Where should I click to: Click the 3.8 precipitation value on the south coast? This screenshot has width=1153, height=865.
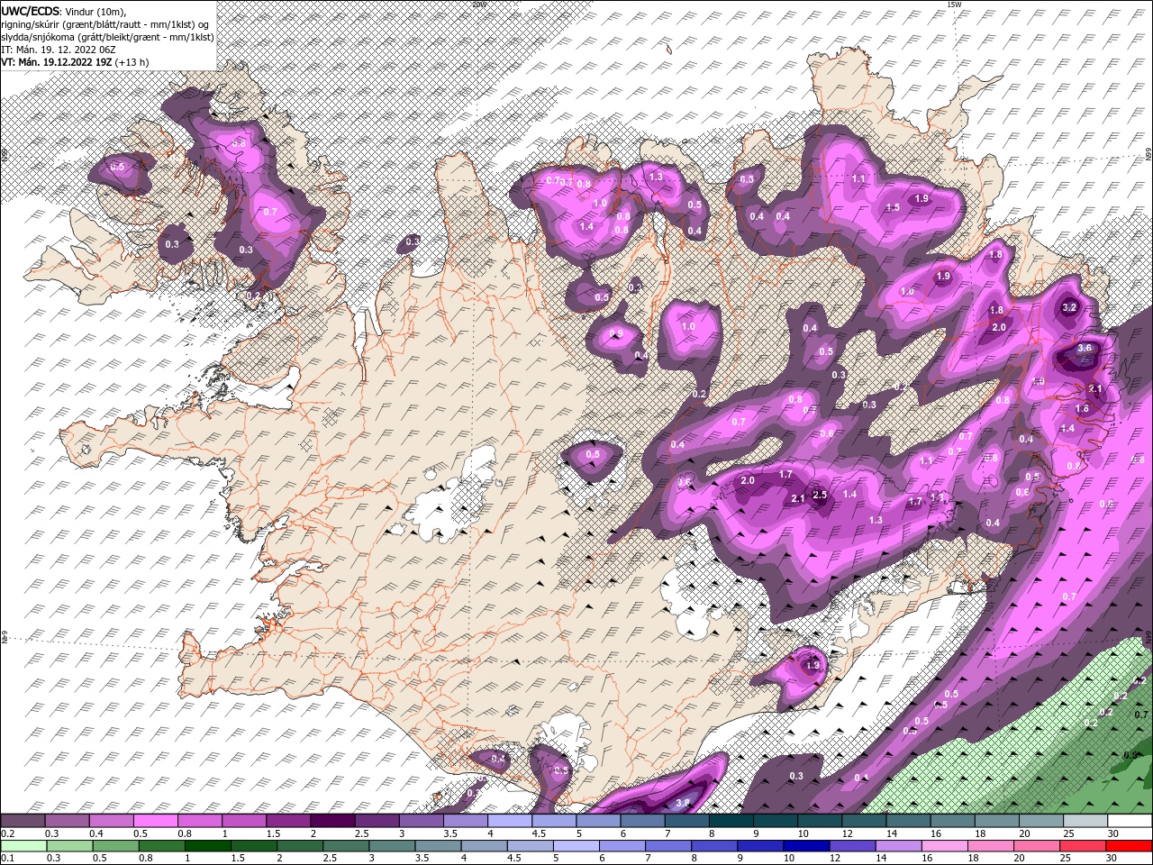pos(683,803)
